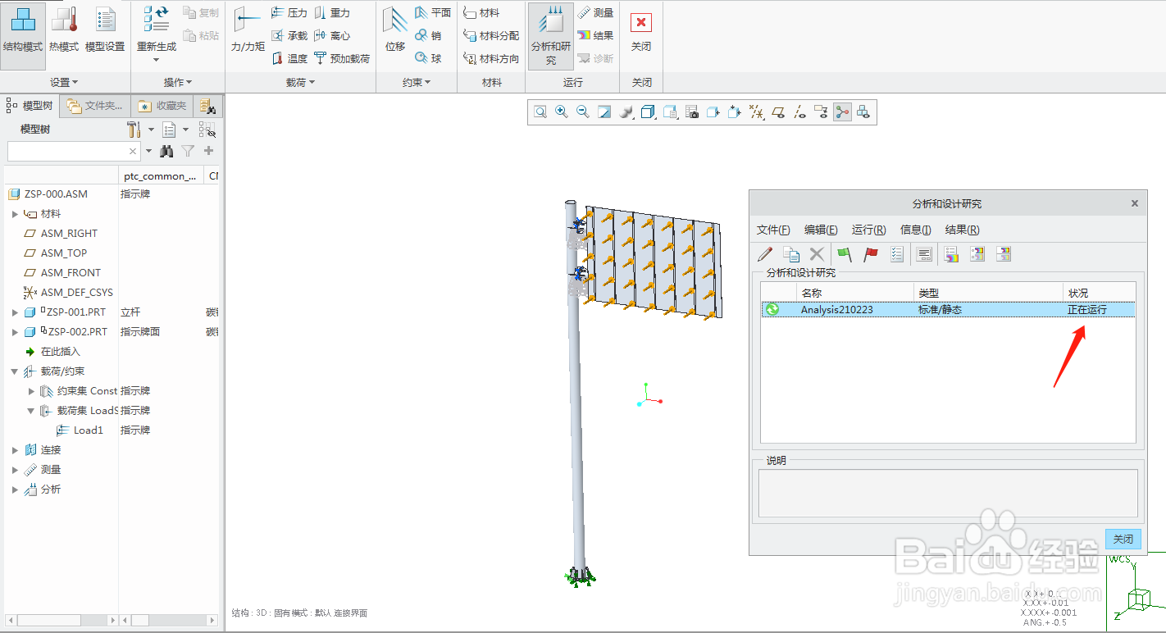Open 文件(F) menu in dialog

(x=773, y=230)
